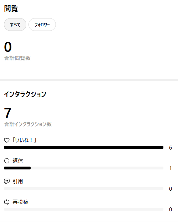Click the replies count 1
The height and width of the screenshot is (222, 178).
[171, 168]
